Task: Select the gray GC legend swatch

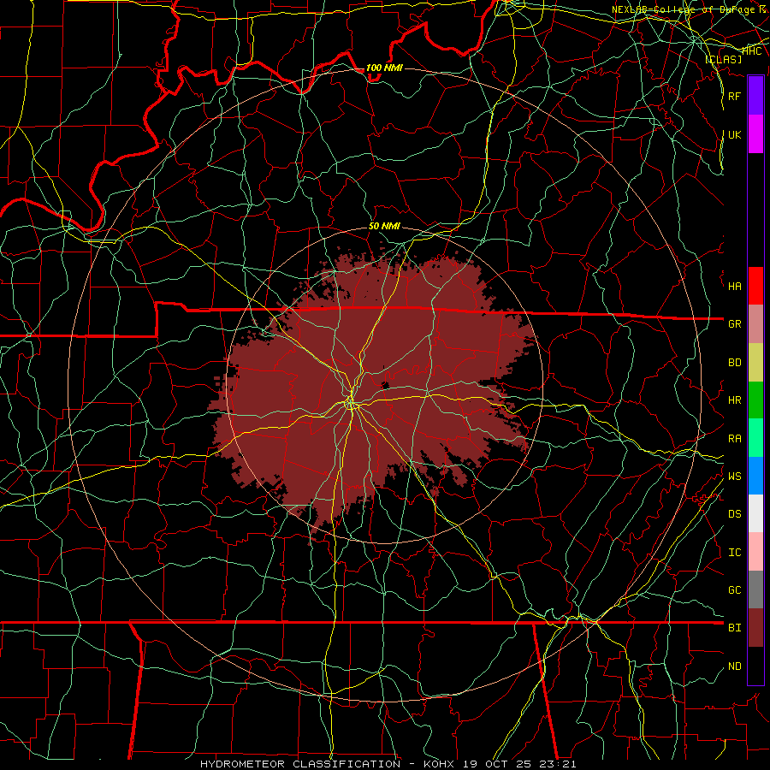Action: click(755, 589)
